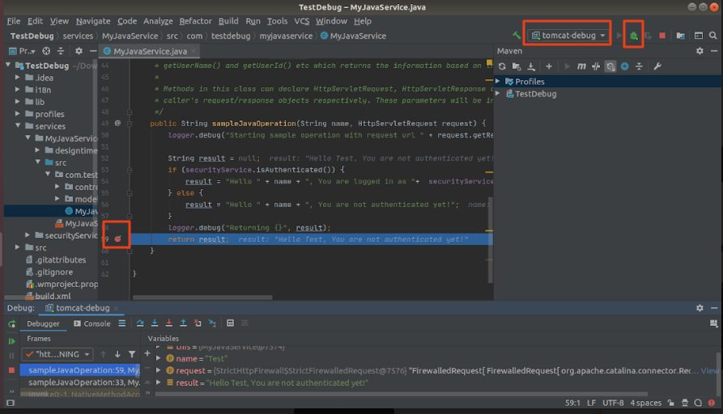Viewport: 723px width, 414px height.
Task: Expand the Profiles node in Maven
Action: 500,82
